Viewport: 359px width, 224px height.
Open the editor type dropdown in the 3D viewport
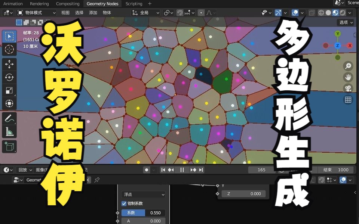coord(8,13)
